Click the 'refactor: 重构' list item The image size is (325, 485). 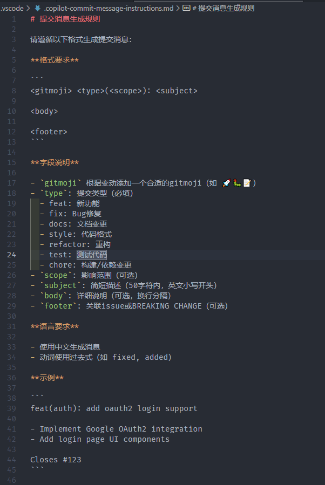pos(75,244)
